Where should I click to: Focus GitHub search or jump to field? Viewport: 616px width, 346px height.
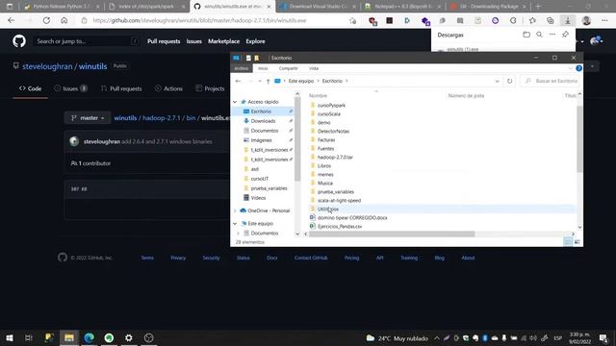(x=86, y=40)
